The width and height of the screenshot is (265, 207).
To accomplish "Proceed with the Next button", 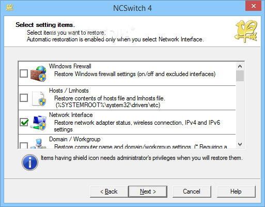I will click(148, 191).
